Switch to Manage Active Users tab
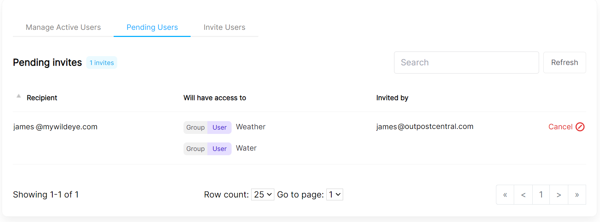Viewport: 600px width, 222px height. point(63,27)
